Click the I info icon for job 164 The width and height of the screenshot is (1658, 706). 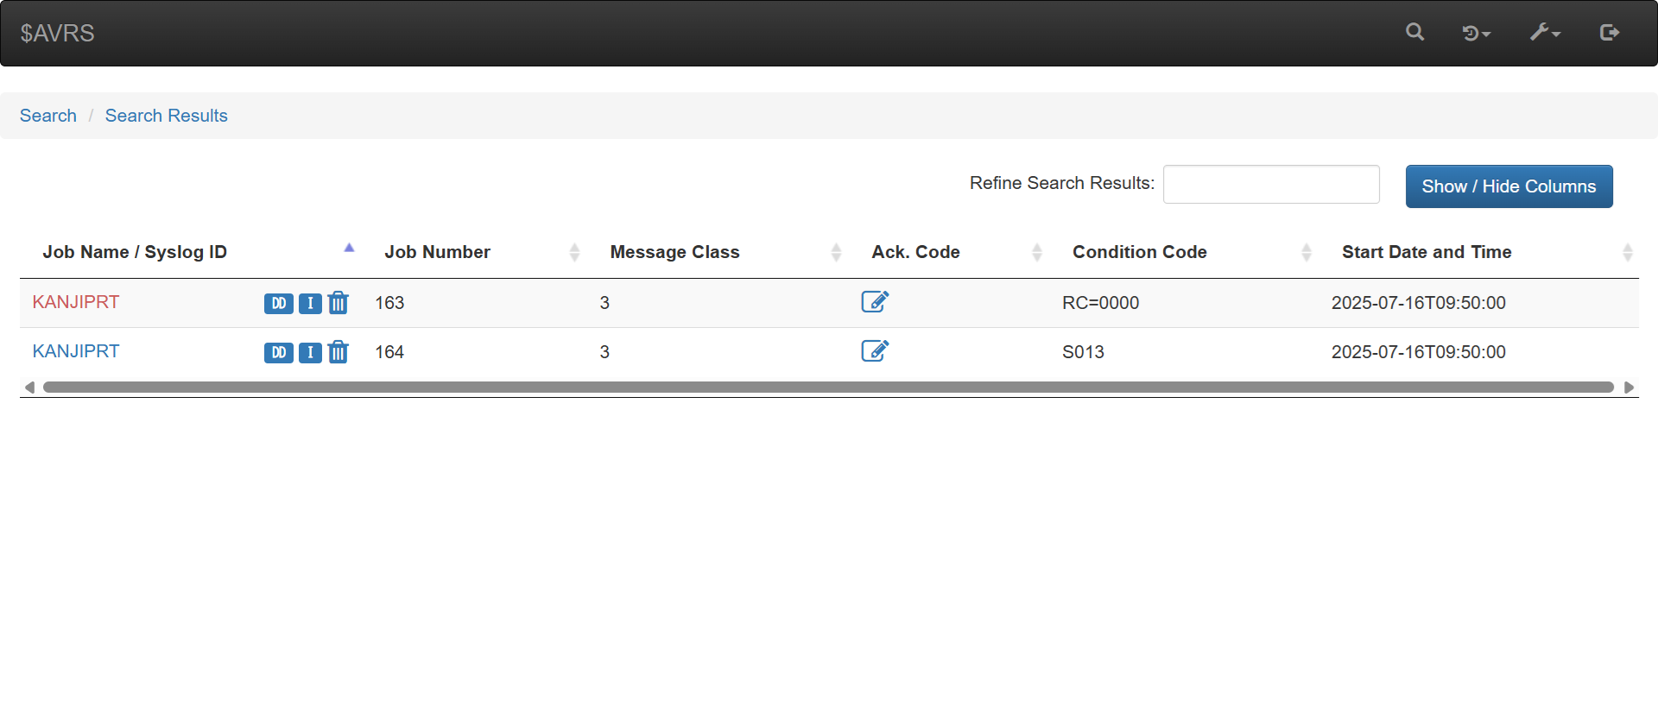coord(310,353)
